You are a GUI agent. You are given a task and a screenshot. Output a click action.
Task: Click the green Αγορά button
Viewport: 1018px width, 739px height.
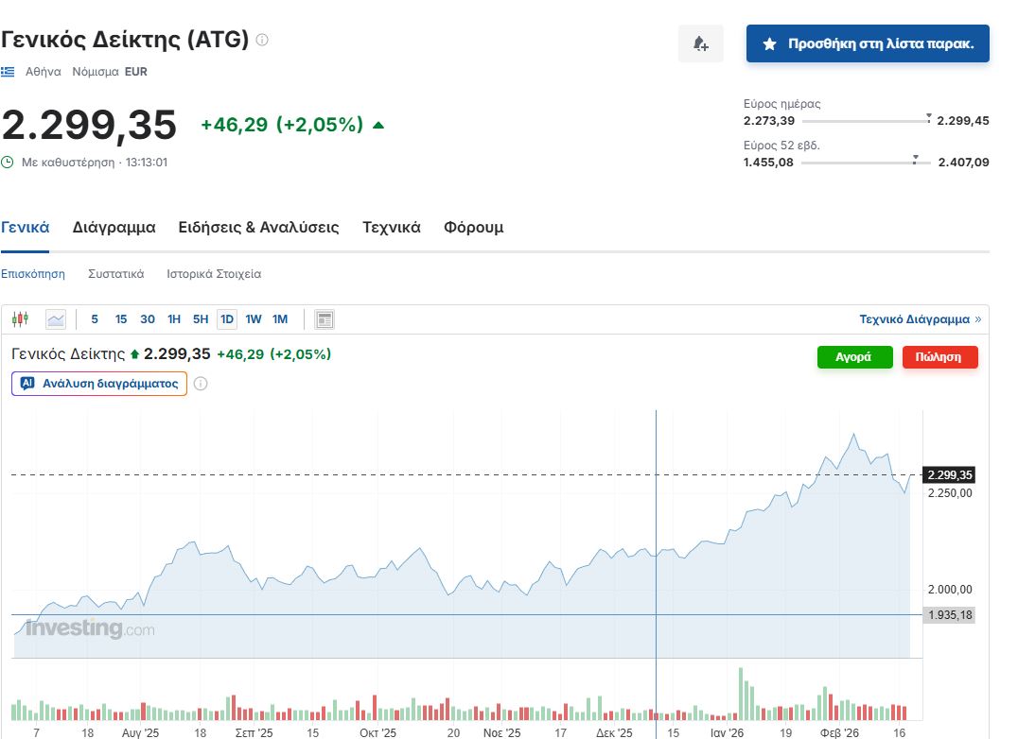tap(854, 357)
